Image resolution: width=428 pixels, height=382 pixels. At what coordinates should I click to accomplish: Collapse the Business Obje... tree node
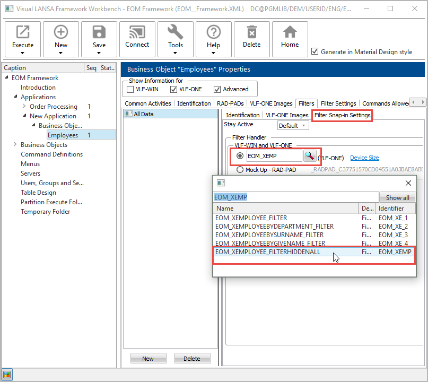point(33,125)
